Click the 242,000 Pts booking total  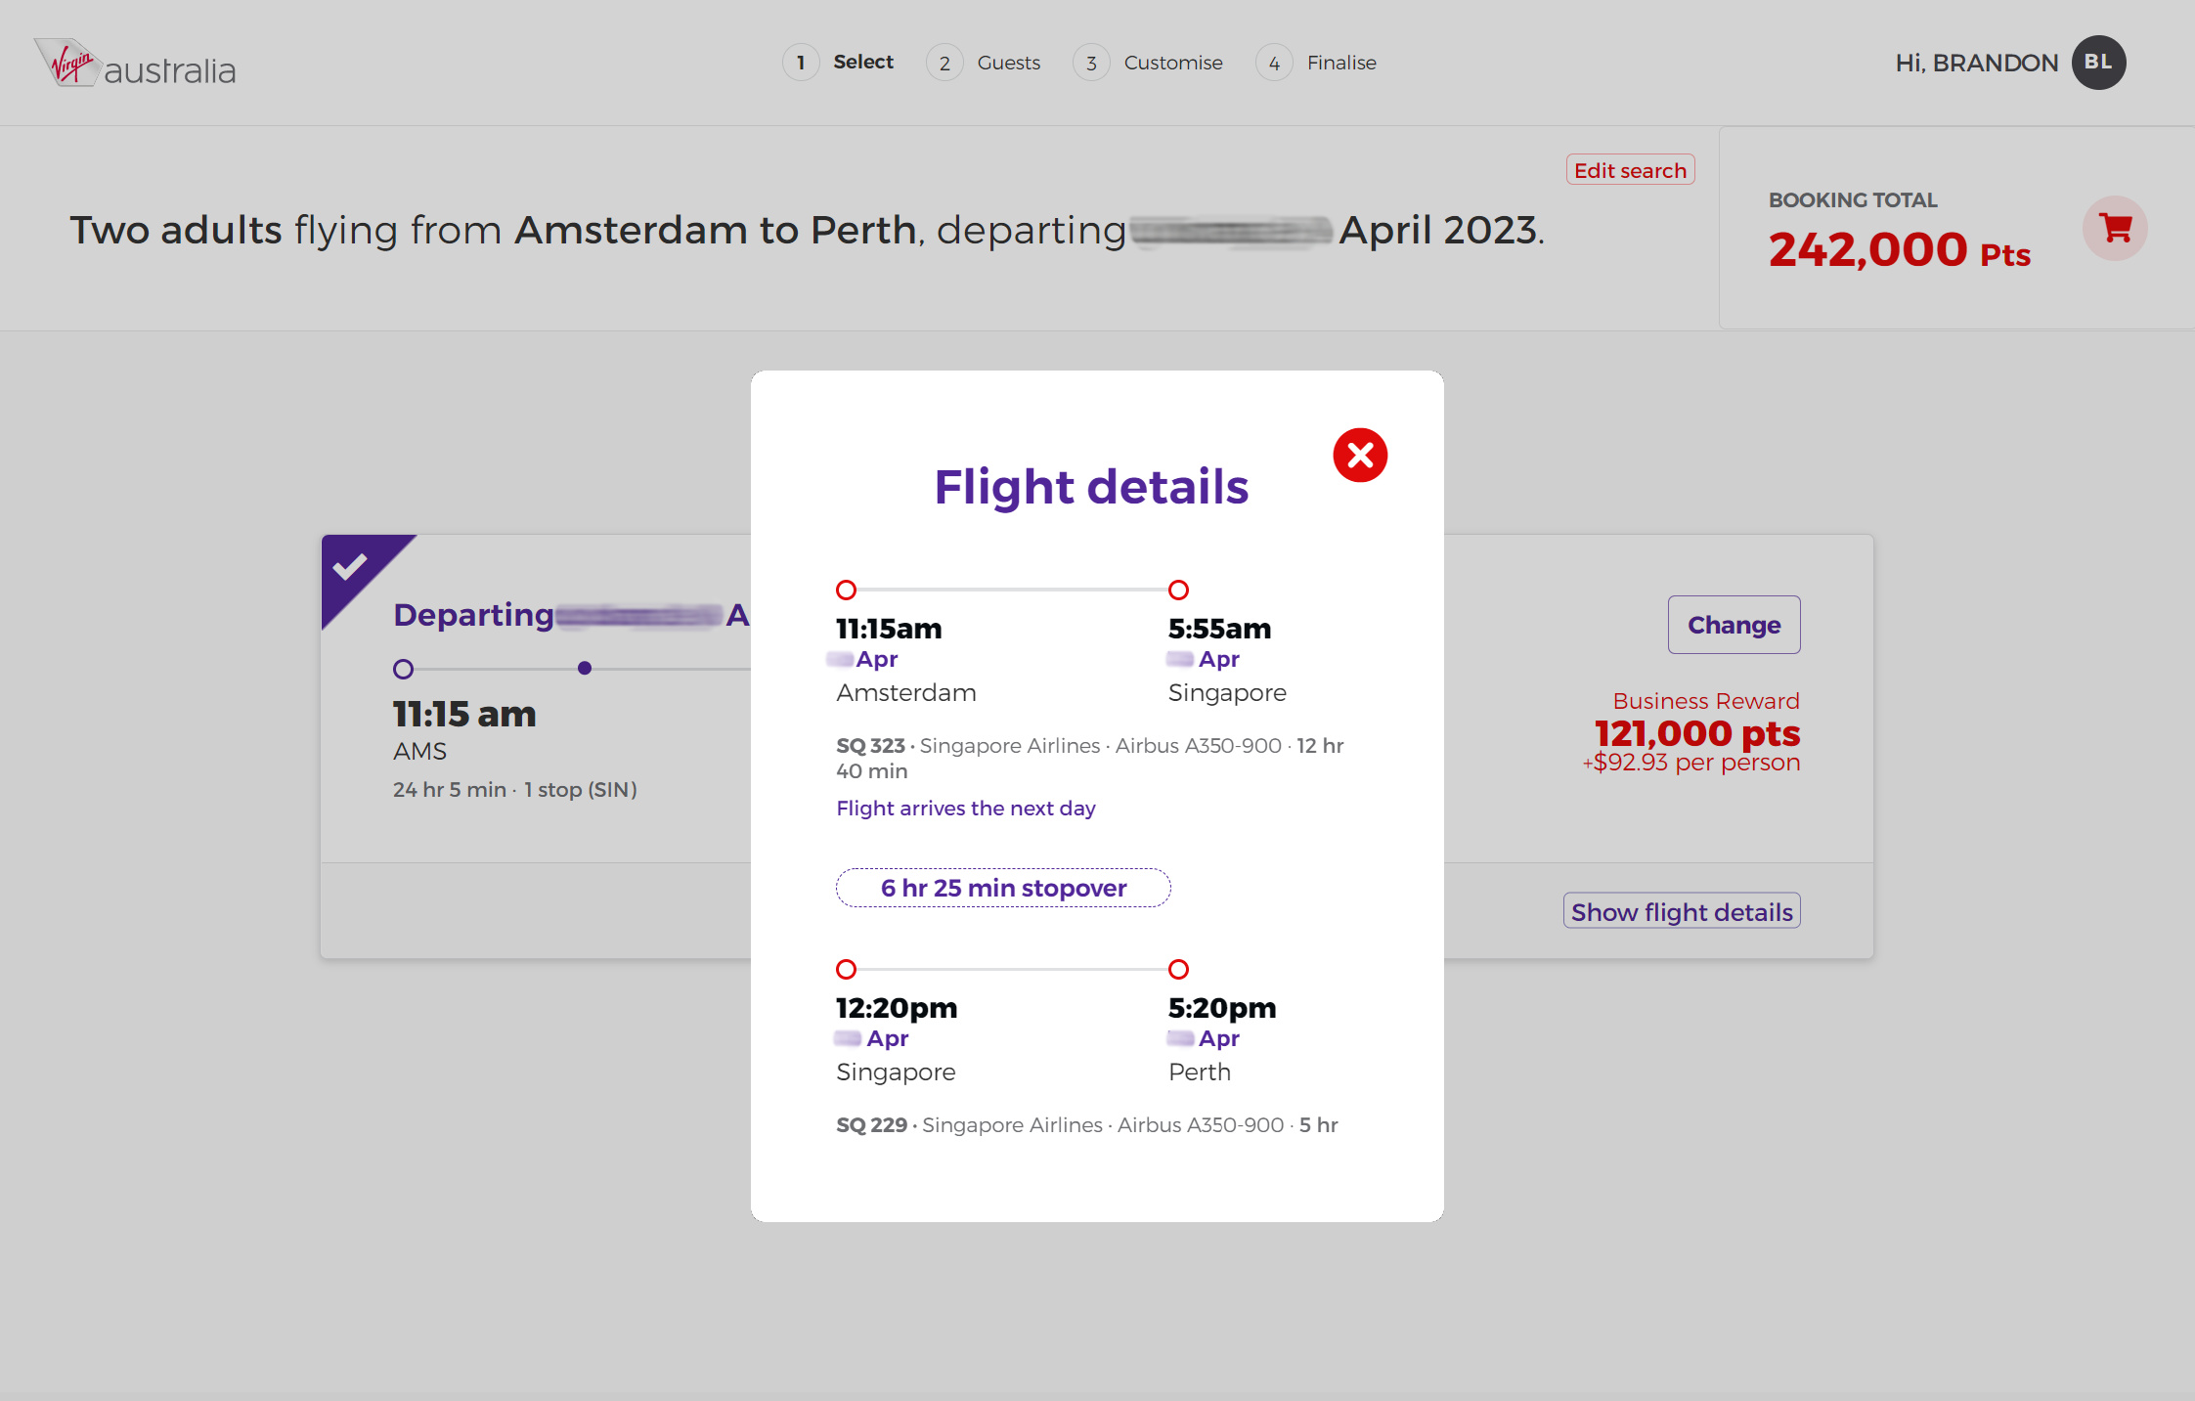1899,250
